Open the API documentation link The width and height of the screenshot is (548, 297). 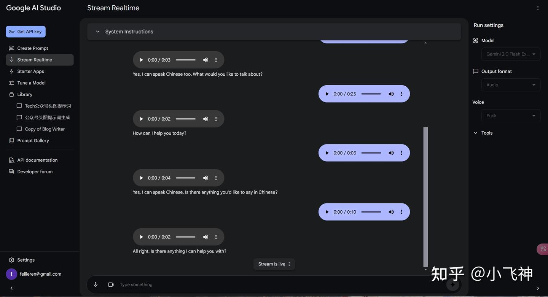pyautogui.click(x=37, y=160)
